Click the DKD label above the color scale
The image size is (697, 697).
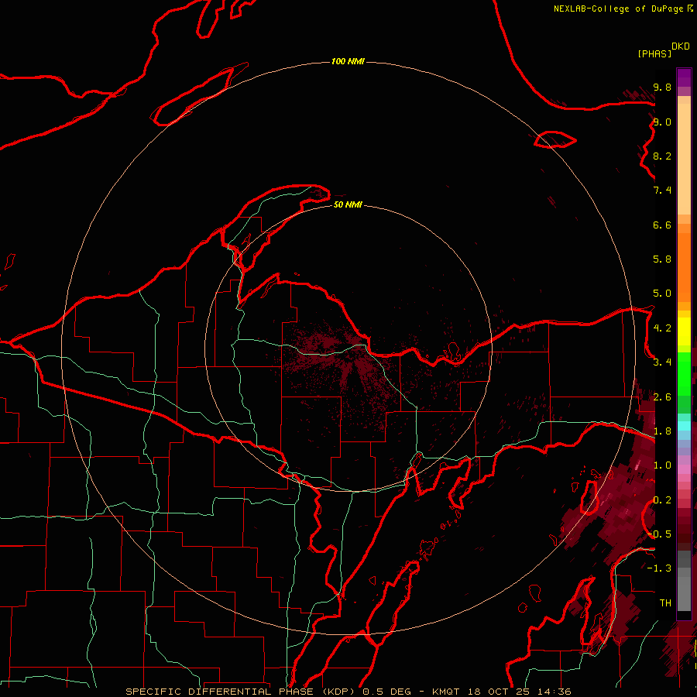[680, 46]
